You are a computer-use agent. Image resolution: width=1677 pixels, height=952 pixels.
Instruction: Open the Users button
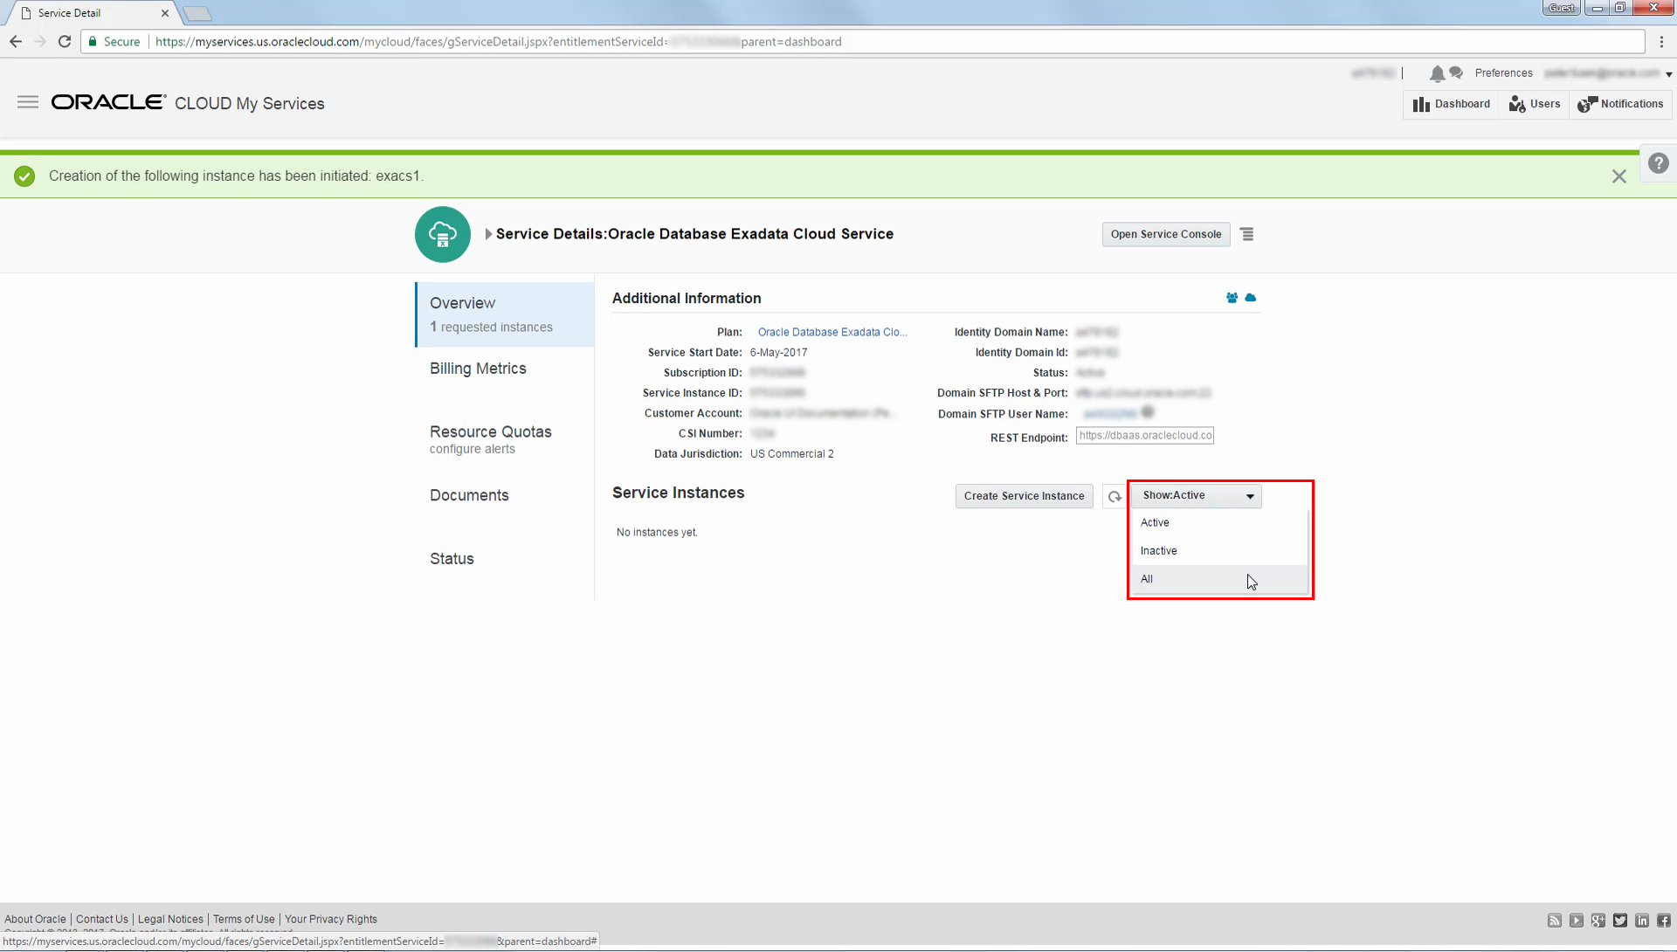(x=1535, y=104)
